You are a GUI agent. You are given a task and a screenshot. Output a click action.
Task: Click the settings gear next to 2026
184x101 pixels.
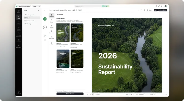coord(40,6)
